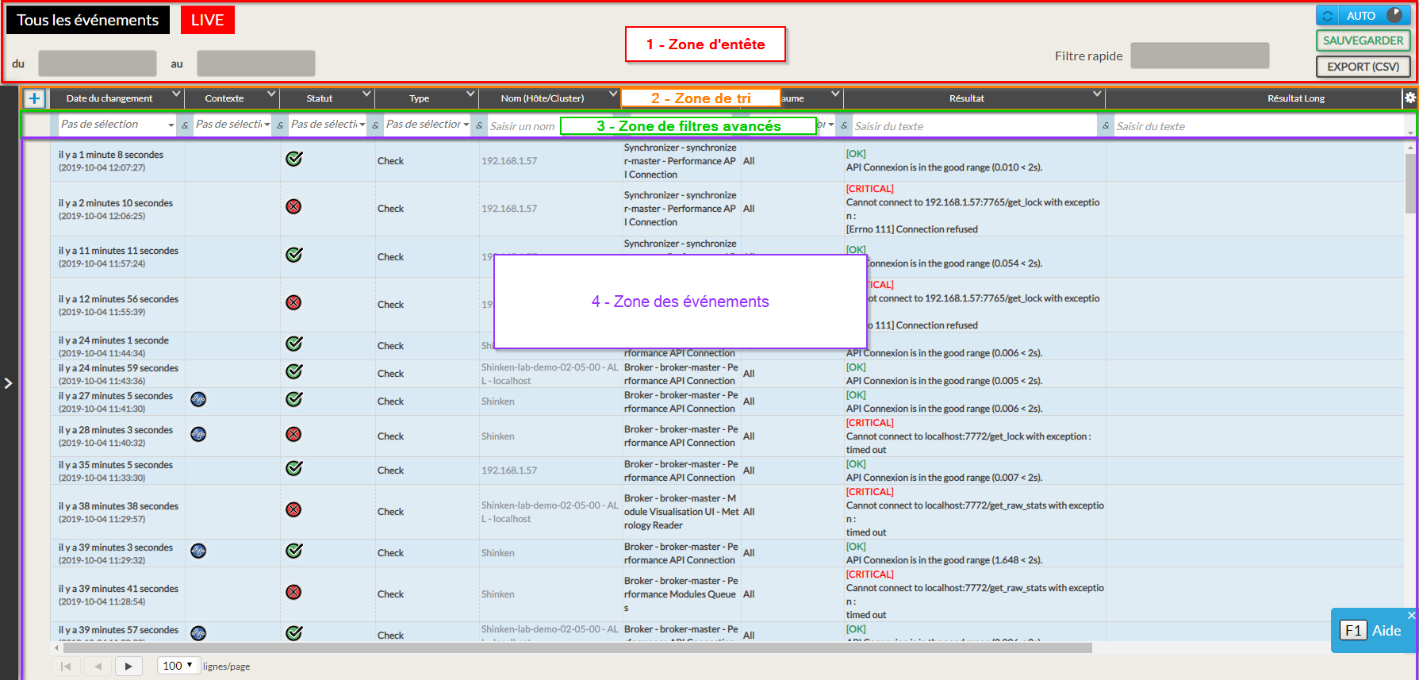Open column settings gear icon
The height and width of the screenshot is (680, 1419).
tap(1409, 98)
